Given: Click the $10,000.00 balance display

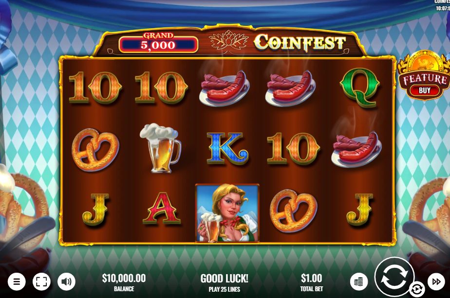Looking at the screenshot, I should tap(124, 282).
